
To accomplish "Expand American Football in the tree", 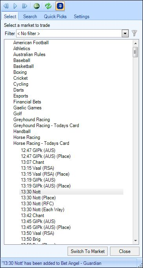I will [x=31, y=43].
